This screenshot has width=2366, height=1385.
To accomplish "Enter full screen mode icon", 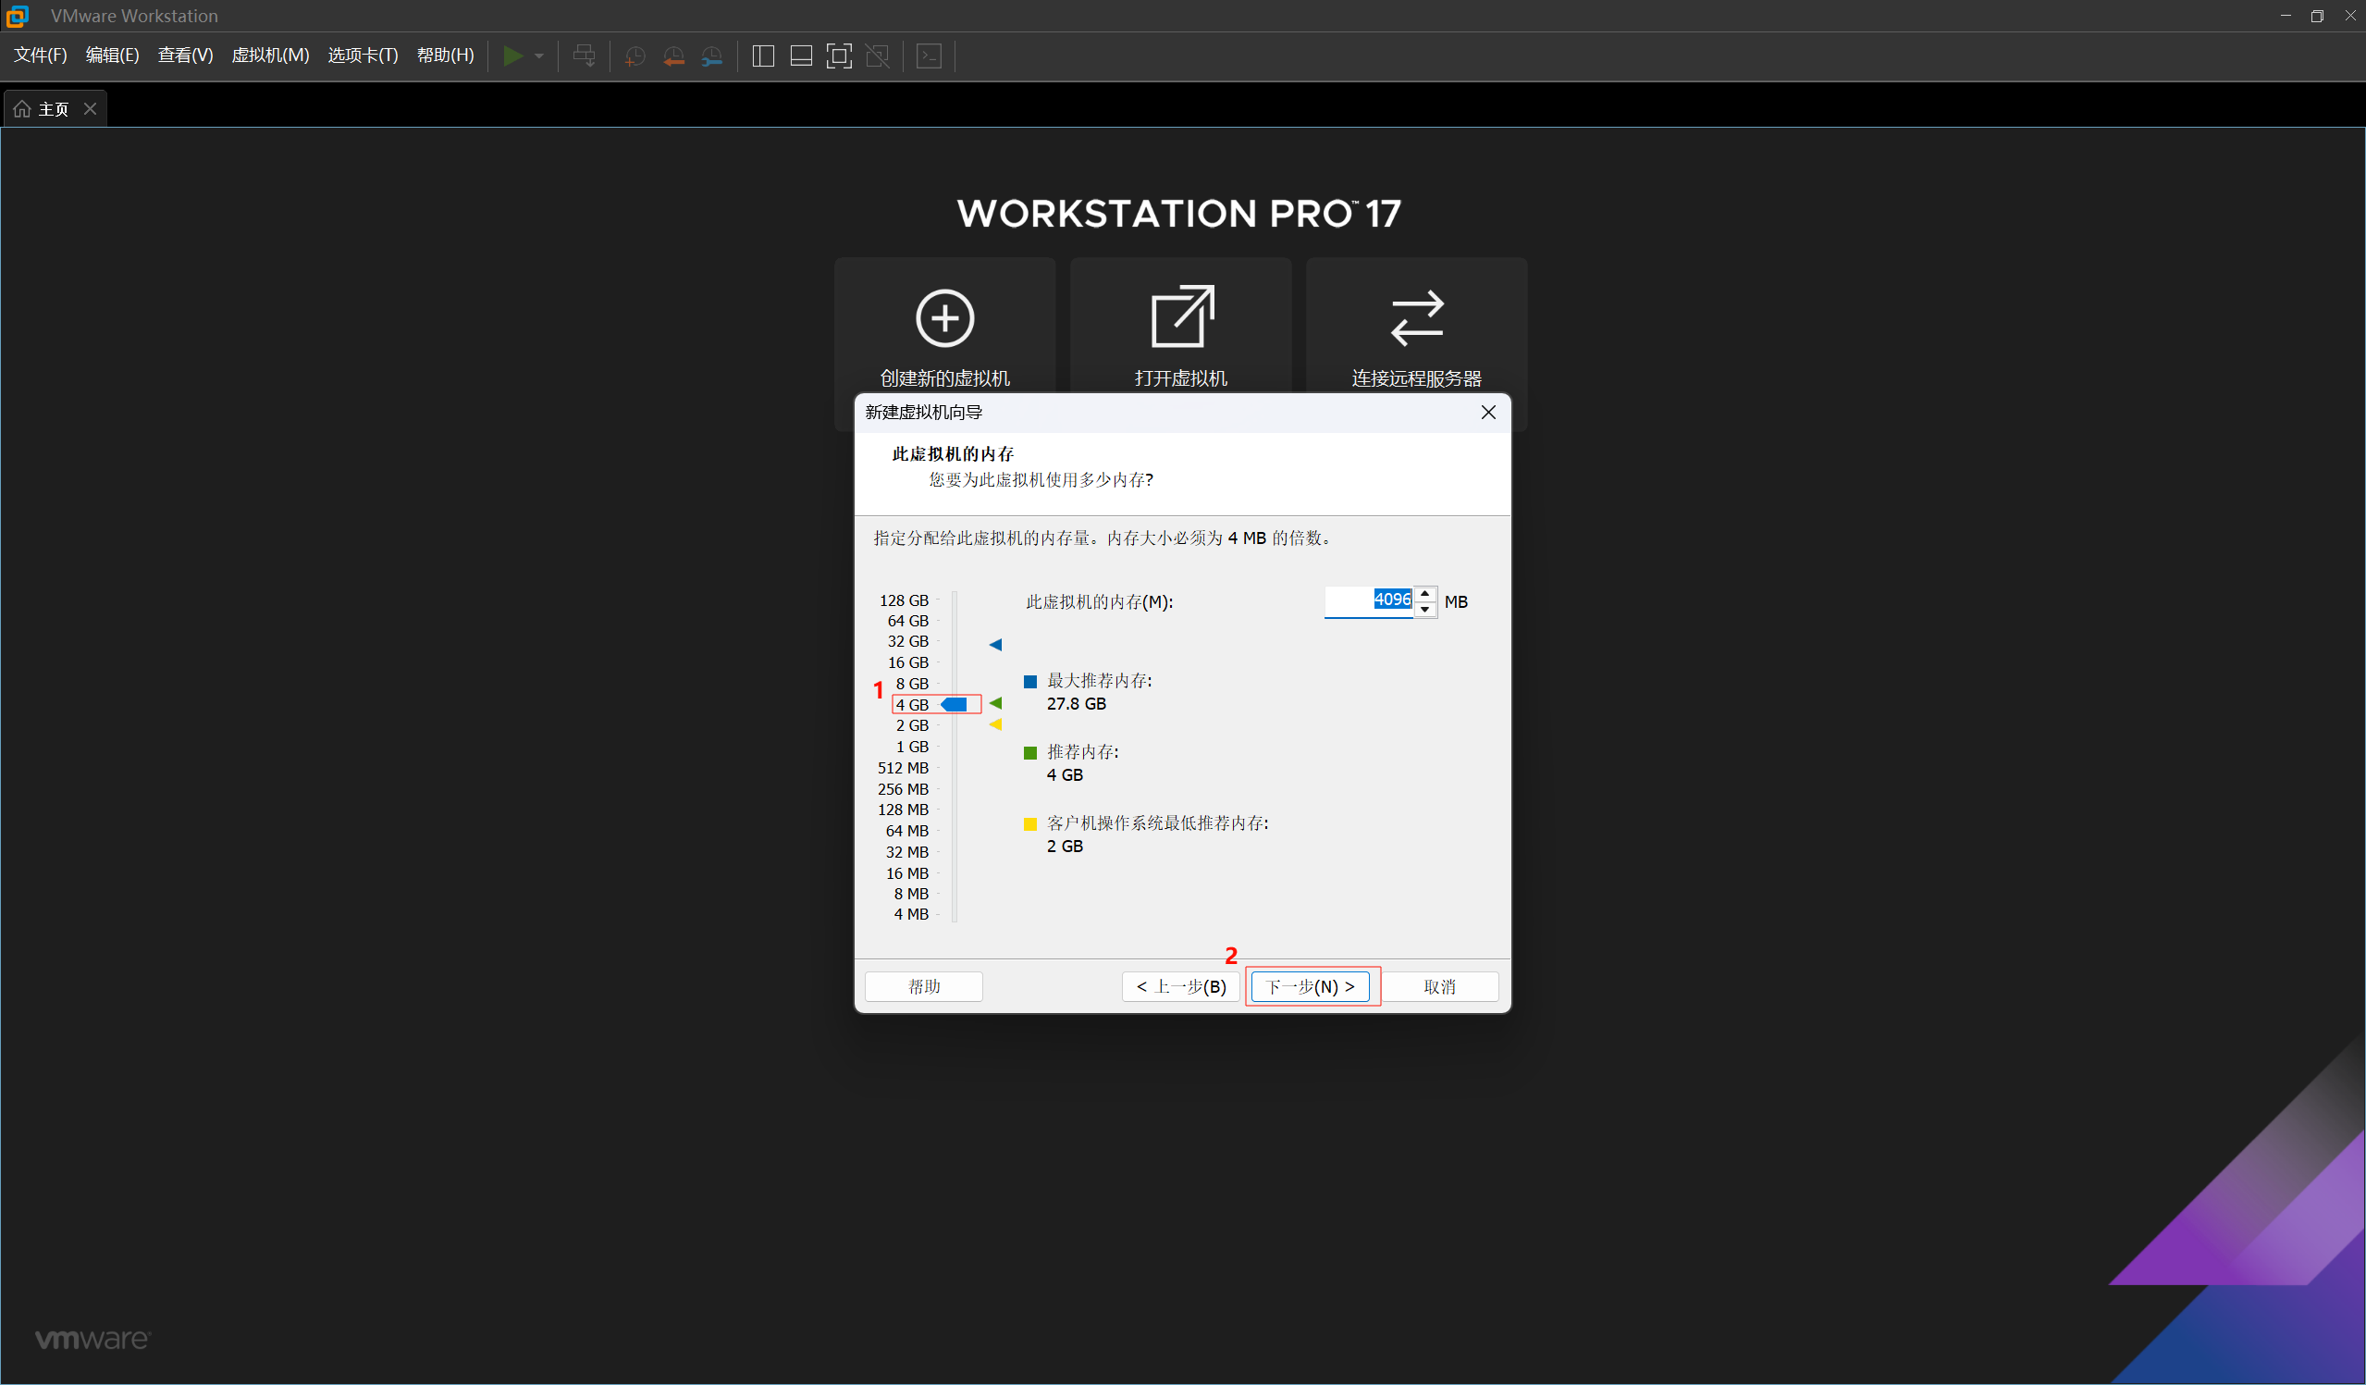I will point(838,56).
